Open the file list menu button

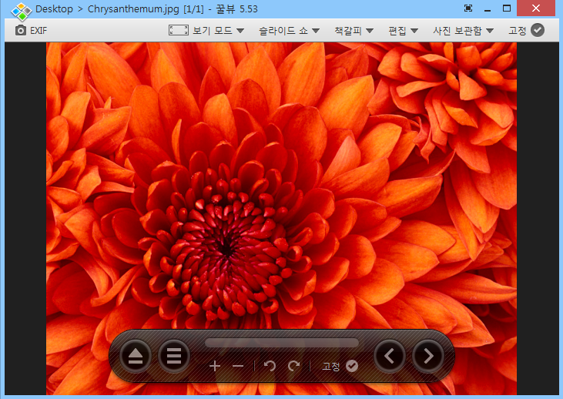point(174,356)
